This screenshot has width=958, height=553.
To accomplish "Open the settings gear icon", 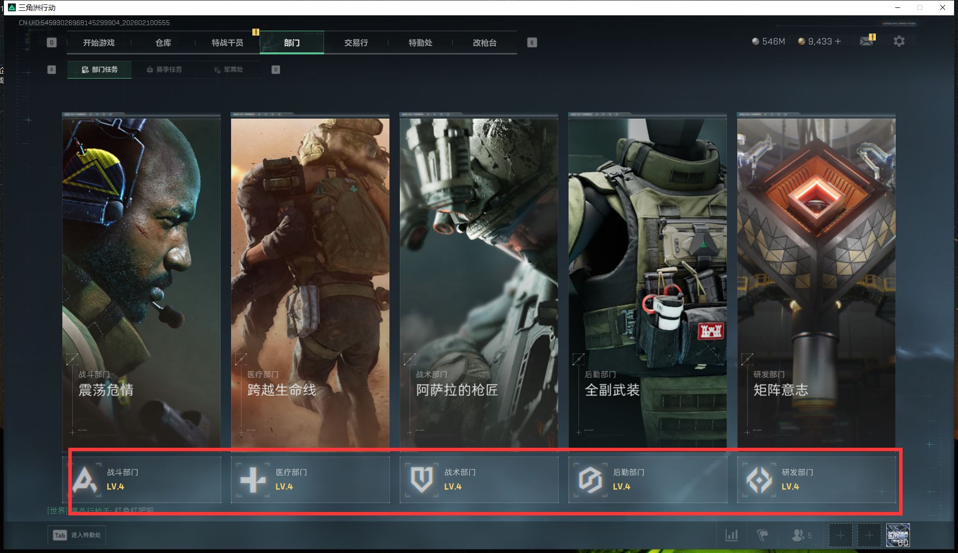I will [899, 42].
